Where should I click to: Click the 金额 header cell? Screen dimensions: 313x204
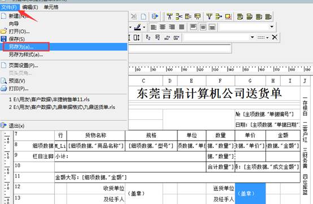[x=283, y=136]
